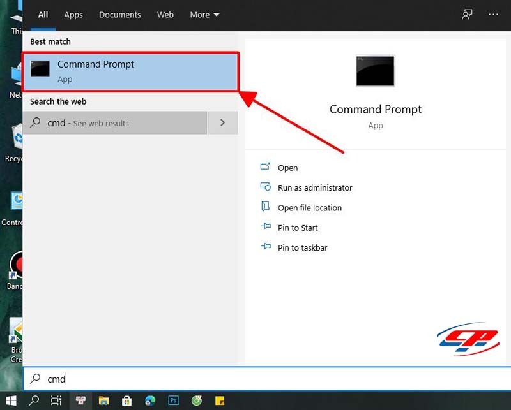
Task: Open the green circular taskbar app
Action: click(197, 400)
